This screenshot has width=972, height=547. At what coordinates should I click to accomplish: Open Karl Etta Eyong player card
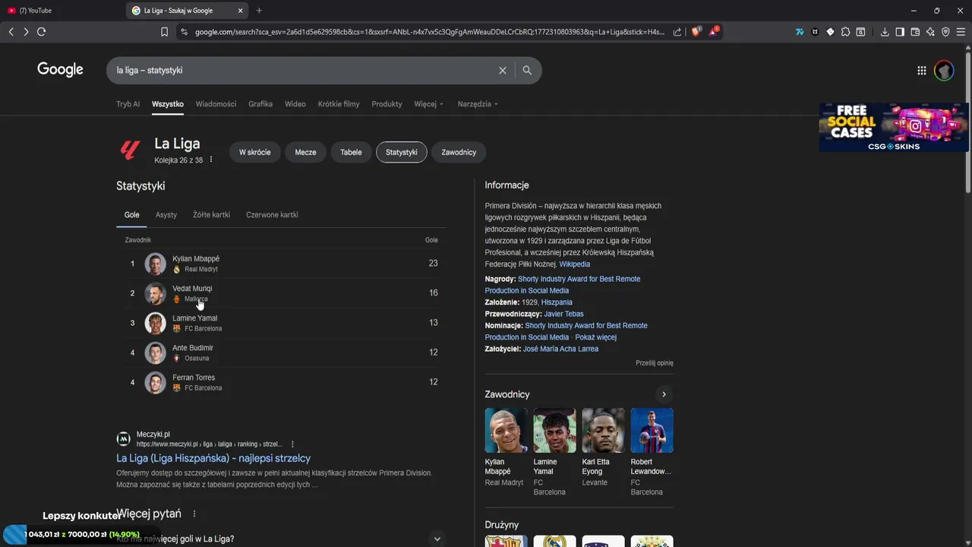coord(603,448)
